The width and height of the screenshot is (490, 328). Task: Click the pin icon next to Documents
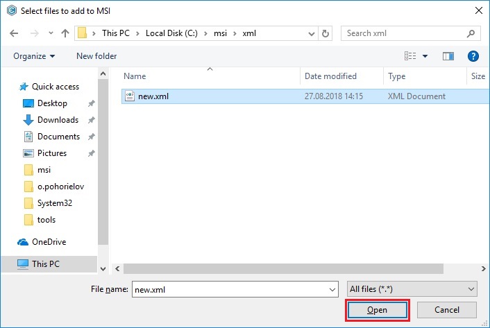91,137
